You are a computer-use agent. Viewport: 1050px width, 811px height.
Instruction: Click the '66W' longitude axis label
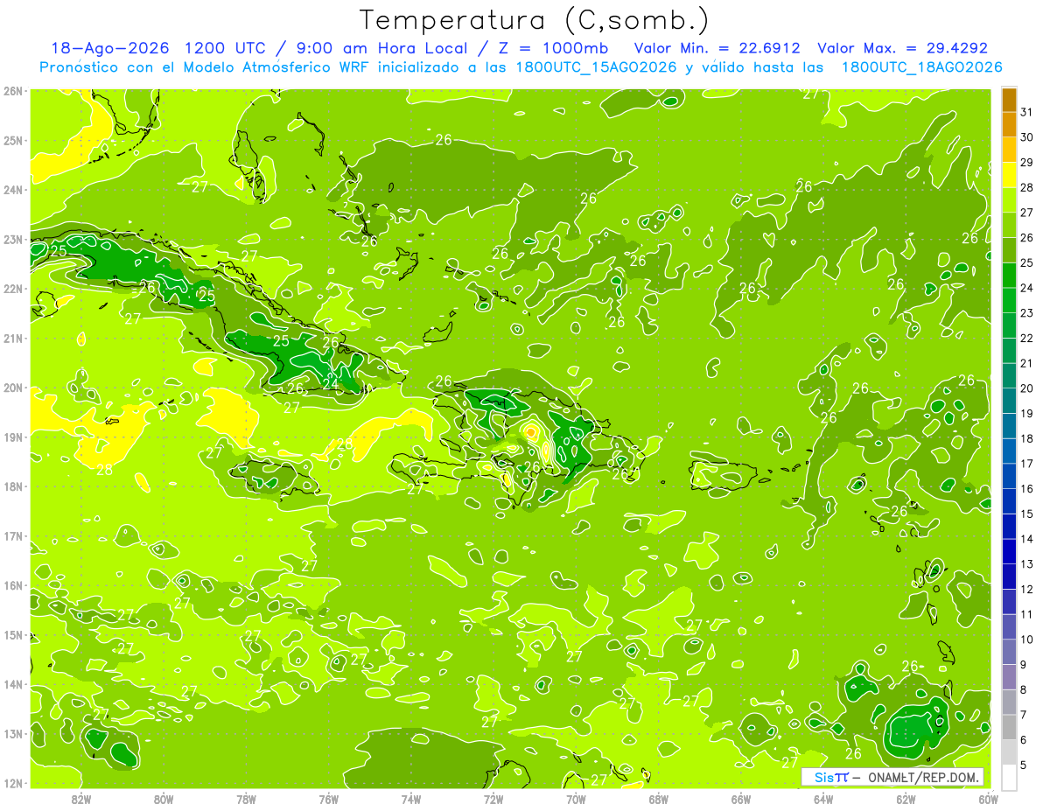(741, 799)
